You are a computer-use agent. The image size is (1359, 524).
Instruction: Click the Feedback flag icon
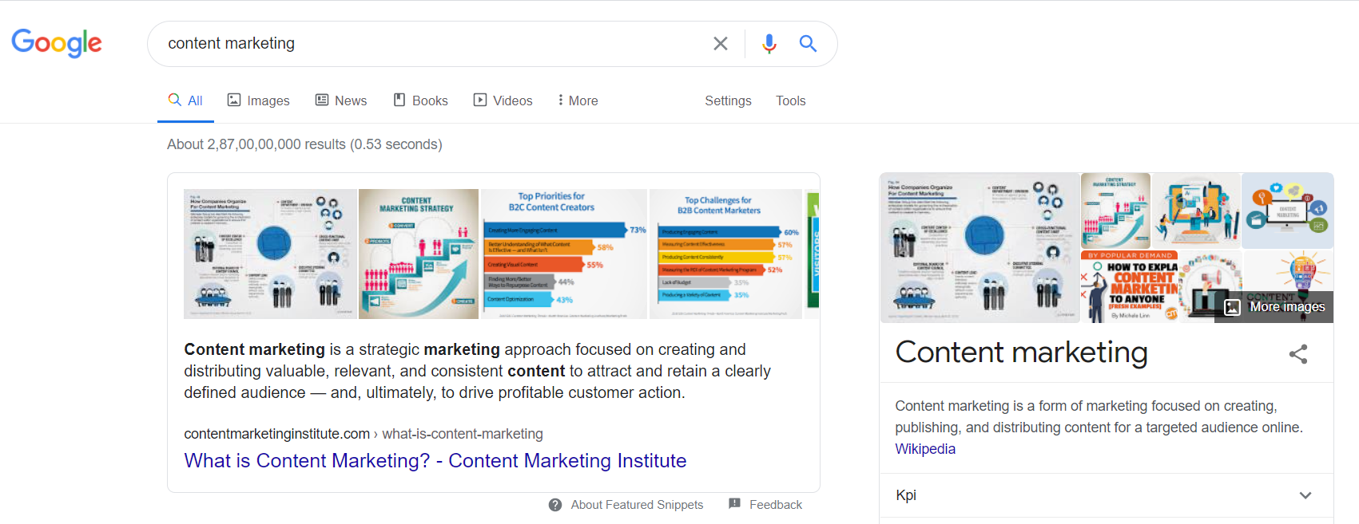[x=734, y=504]
